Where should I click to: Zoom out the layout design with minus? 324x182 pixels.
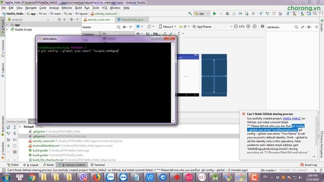click(236, 27)
